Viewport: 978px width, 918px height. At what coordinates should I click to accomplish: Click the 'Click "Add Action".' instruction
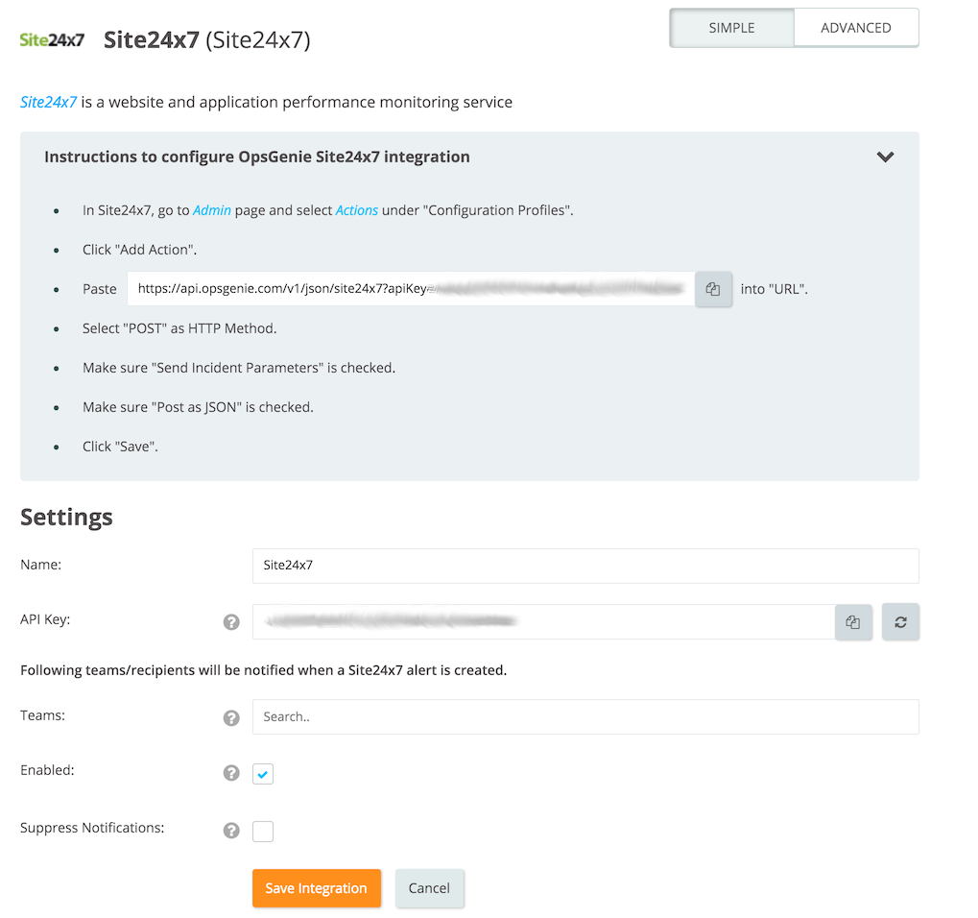140,250
